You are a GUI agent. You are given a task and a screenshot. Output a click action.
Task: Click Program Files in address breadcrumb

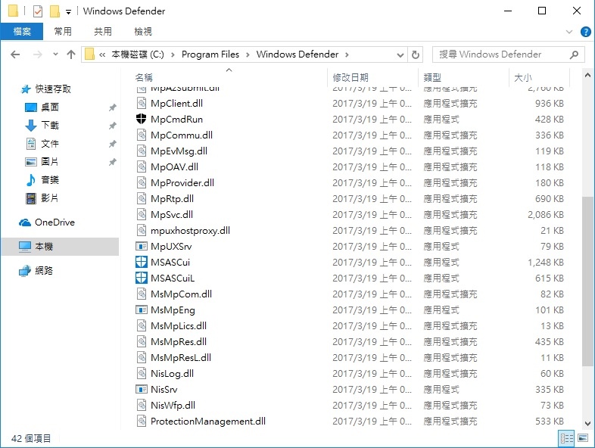coord(210,54)
